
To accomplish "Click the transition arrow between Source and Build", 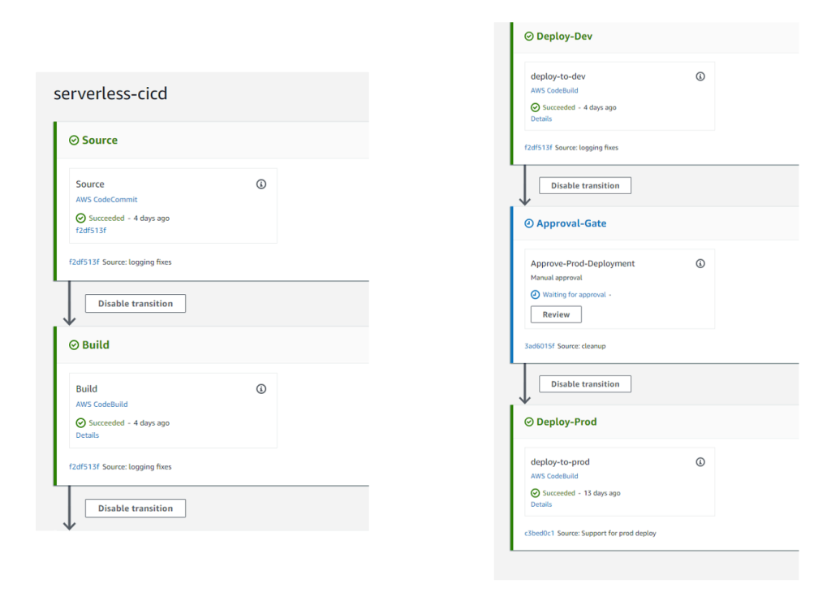I will 70,305.
